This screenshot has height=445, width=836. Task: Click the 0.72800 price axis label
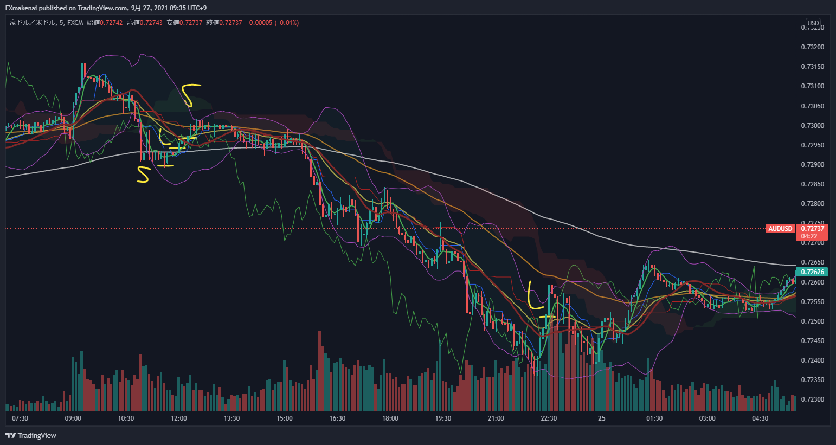pyautogui.click(x=812, y=204)
